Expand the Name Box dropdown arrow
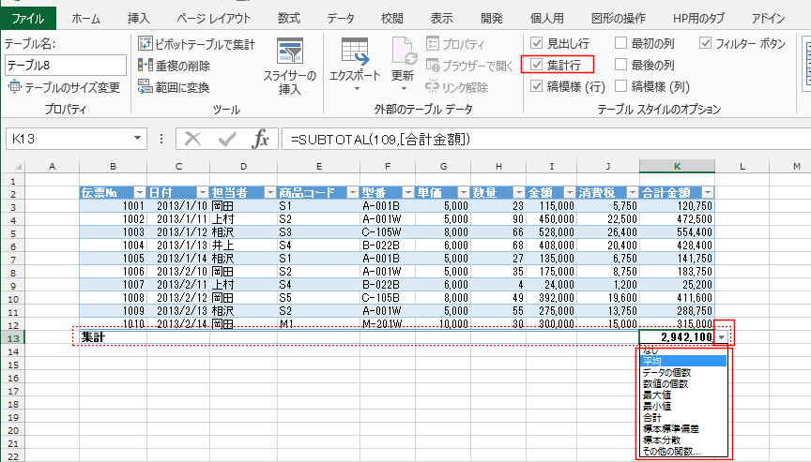Screen dimensions: 811x462 [x=138, y=139]
